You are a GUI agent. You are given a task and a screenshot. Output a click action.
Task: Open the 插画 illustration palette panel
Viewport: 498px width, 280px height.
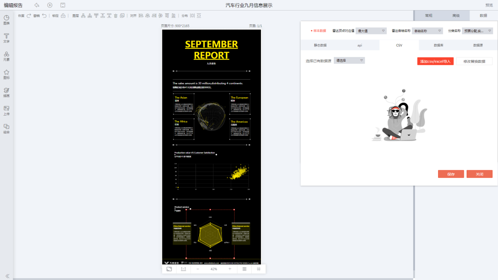coord(6,92)
